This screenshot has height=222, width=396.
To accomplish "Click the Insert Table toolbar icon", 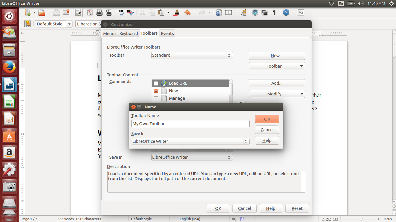I will click(x=228, y=12).
